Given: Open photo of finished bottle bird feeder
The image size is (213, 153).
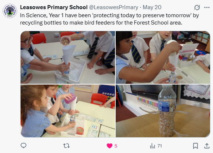Looking at the screenshot, I should [163, 111].
